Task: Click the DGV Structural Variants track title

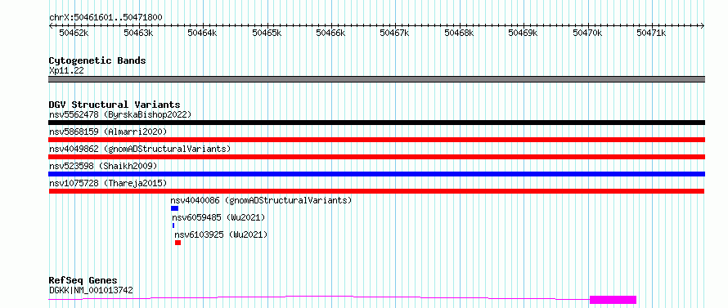Action: point(115,105)
